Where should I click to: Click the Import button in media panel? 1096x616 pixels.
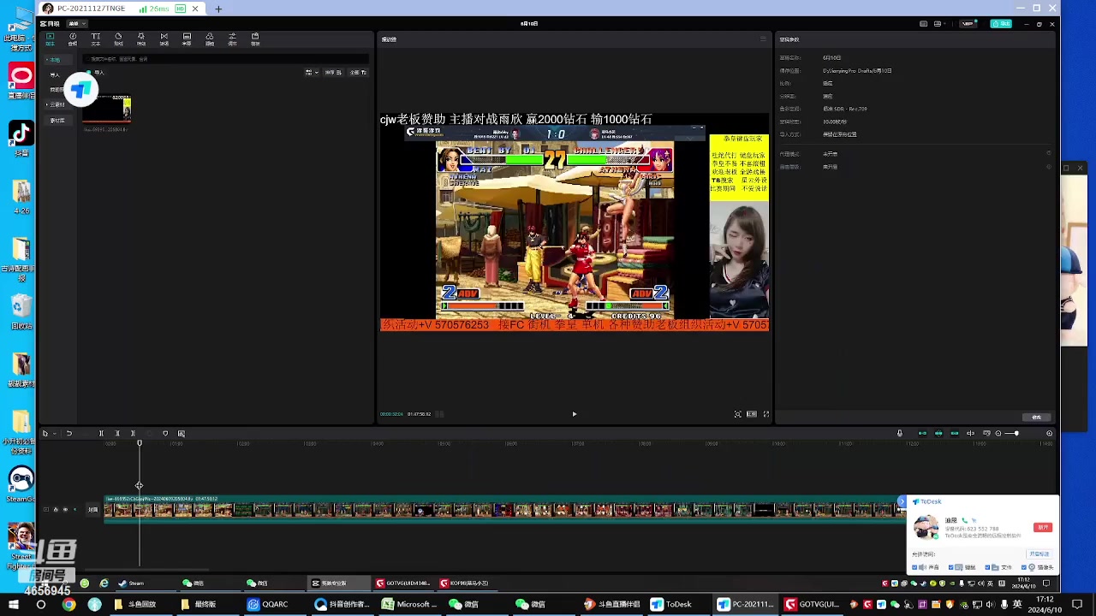click(95, 73)
